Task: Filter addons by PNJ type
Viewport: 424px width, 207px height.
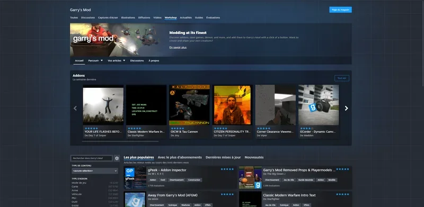Action: (x=74, y=198)
